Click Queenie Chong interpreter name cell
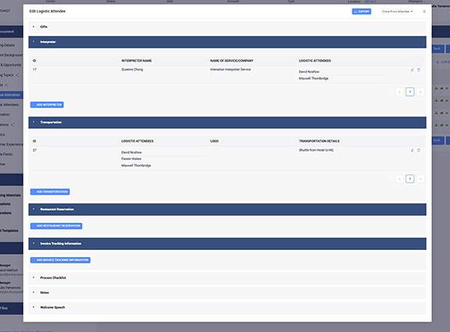The width and height of the screenshot is (450, 332). pyautogui.click(x=132, y=70)
